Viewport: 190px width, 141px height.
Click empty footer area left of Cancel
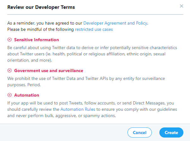coord(63,133)
